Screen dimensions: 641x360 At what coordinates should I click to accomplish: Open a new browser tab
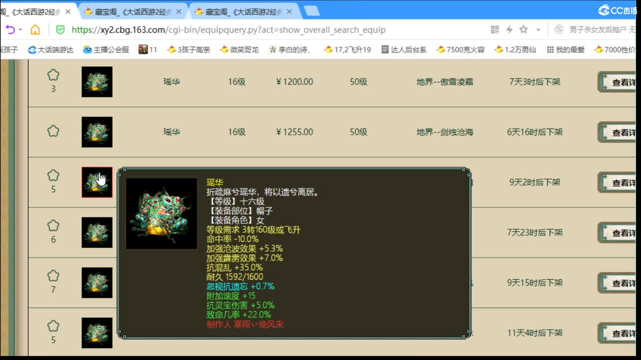tap(311, 10)
